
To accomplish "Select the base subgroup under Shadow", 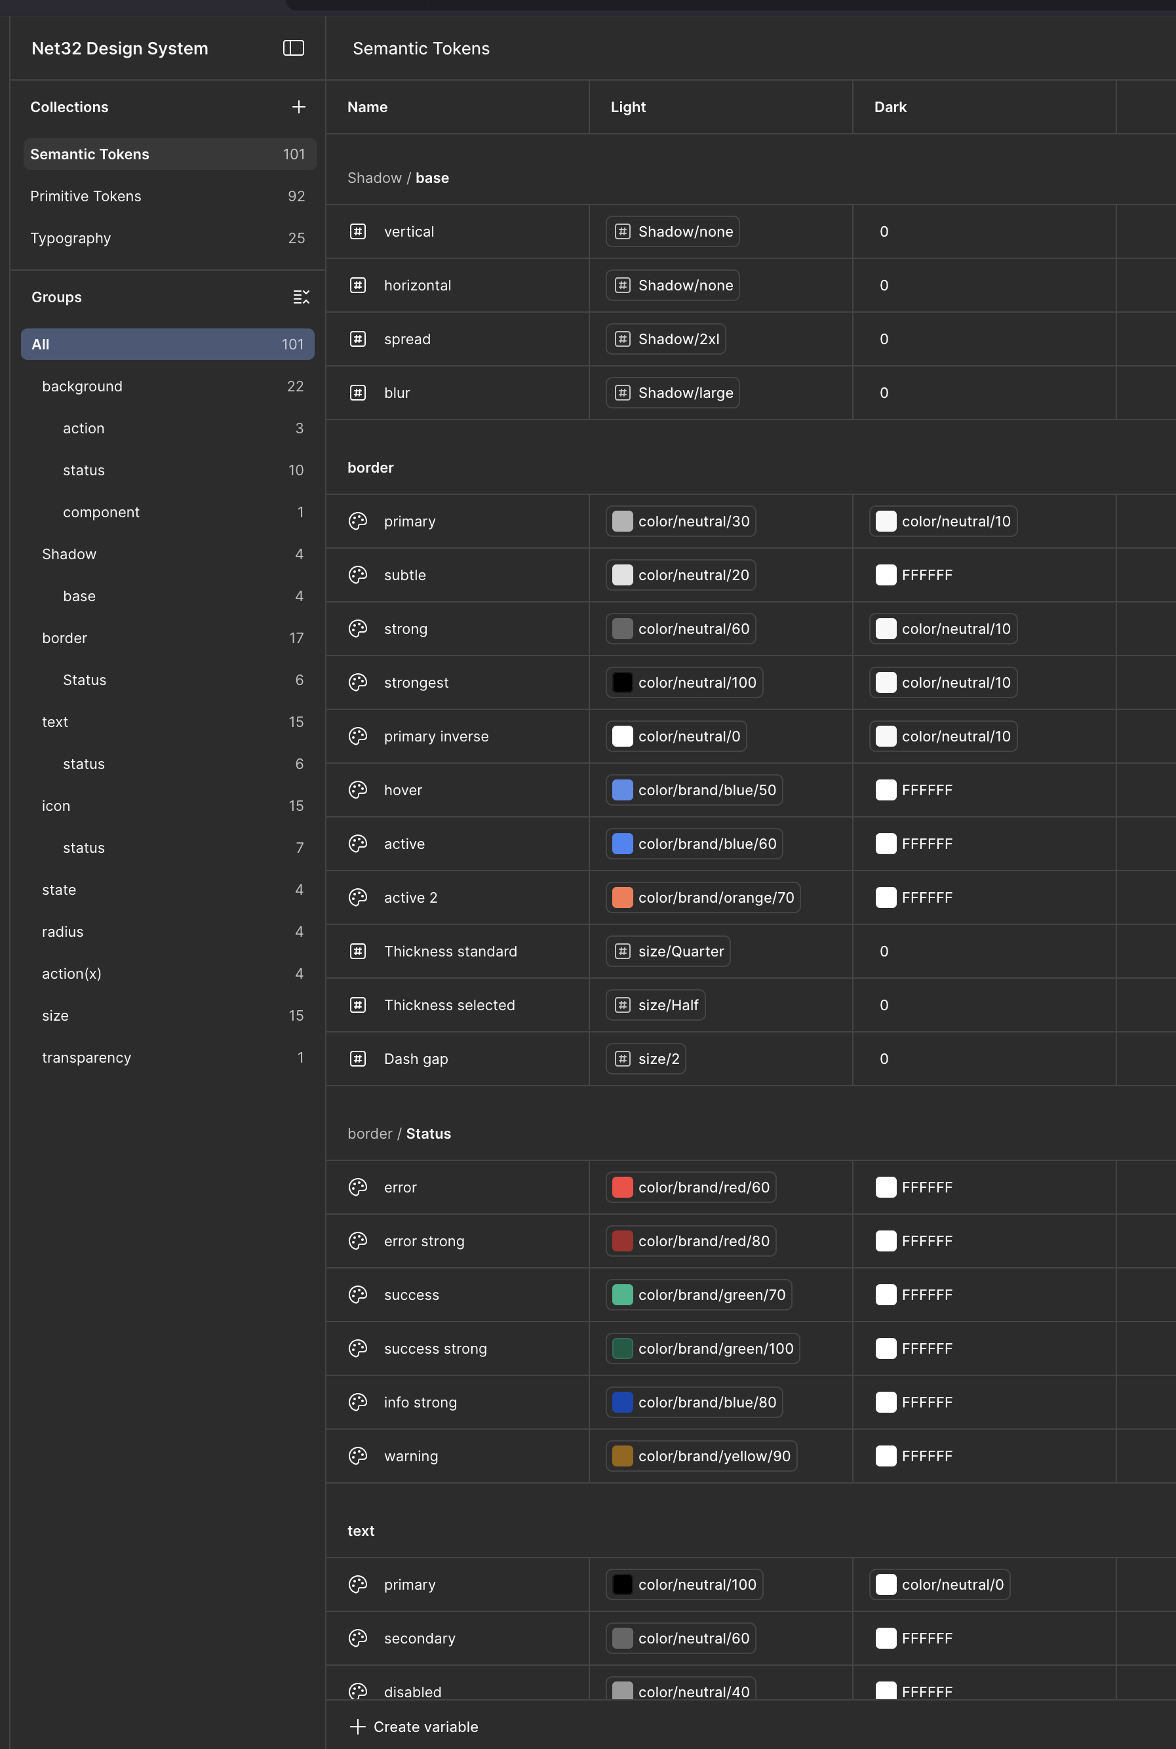I will [x=167, y=597].
